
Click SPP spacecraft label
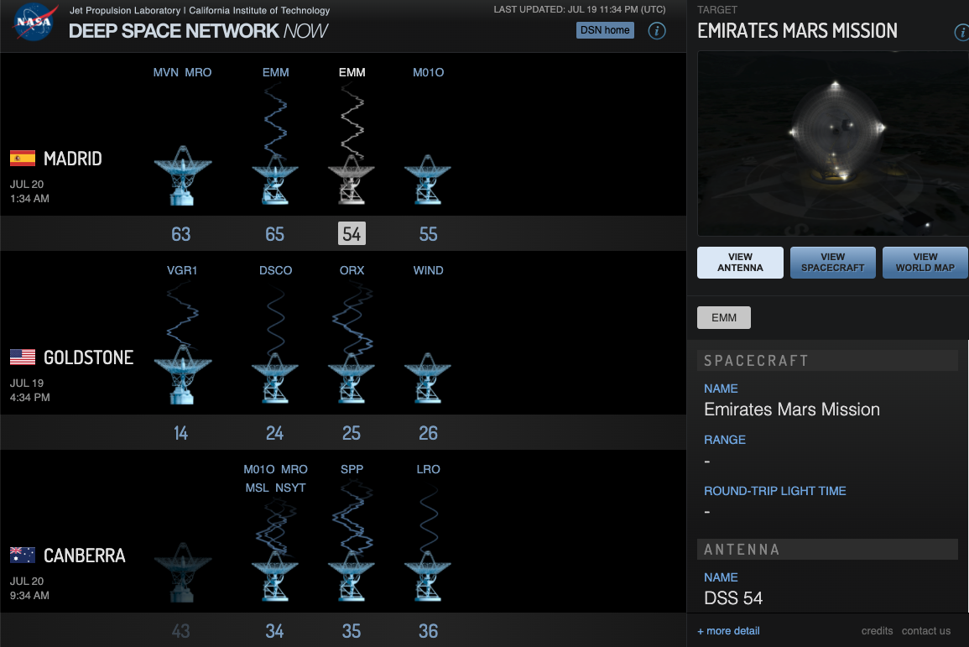point(352,469)
